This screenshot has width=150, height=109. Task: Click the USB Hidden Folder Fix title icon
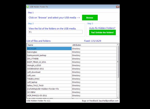(27, 6)
